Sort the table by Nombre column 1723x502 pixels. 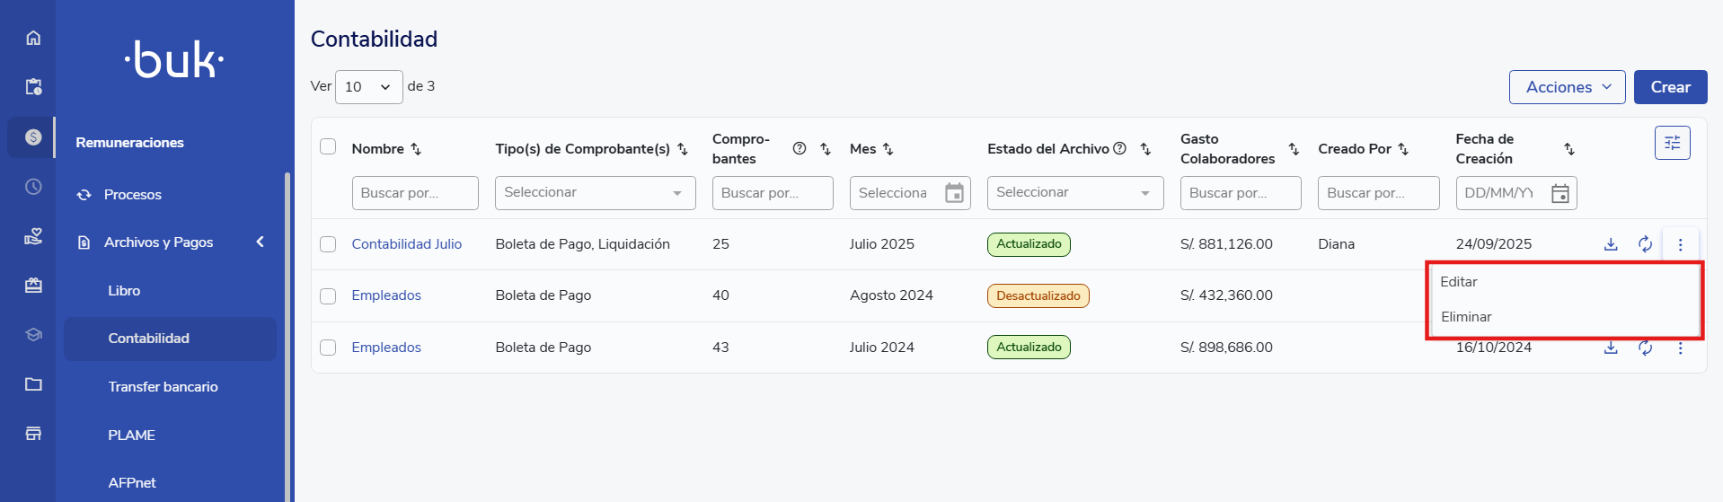pos(416,149)
